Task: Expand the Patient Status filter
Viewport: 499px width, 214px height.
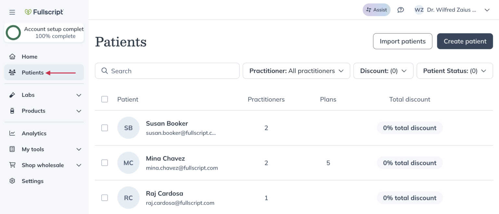Action: 454,71
